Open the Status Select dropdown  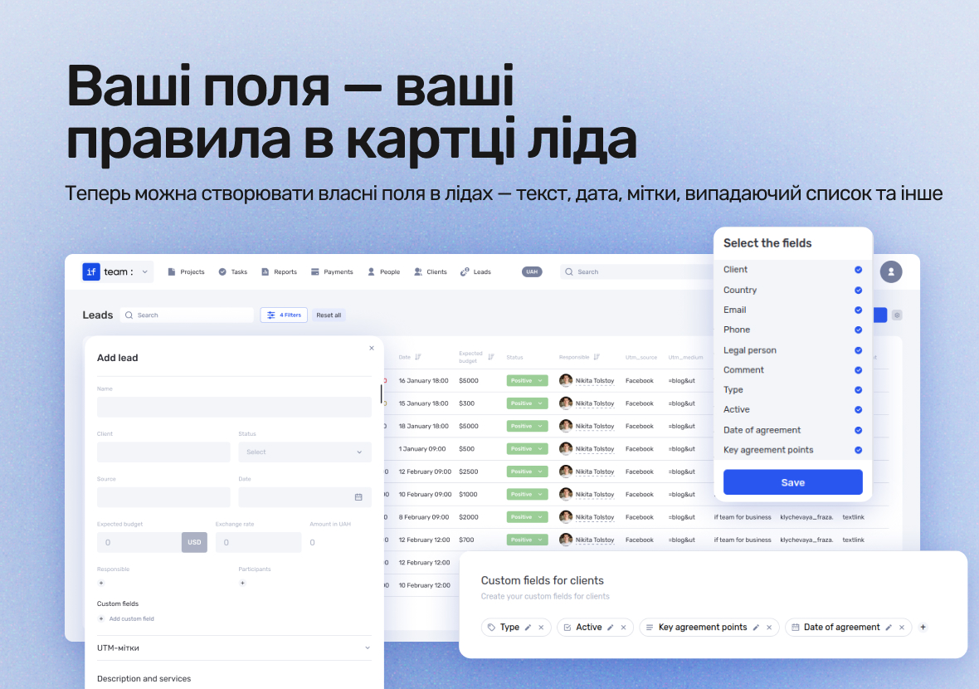pyautogui.click(x=304, y=452)
